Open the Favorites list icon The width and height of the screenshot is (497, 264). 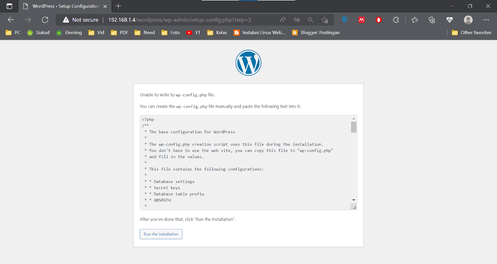[415, 20]
